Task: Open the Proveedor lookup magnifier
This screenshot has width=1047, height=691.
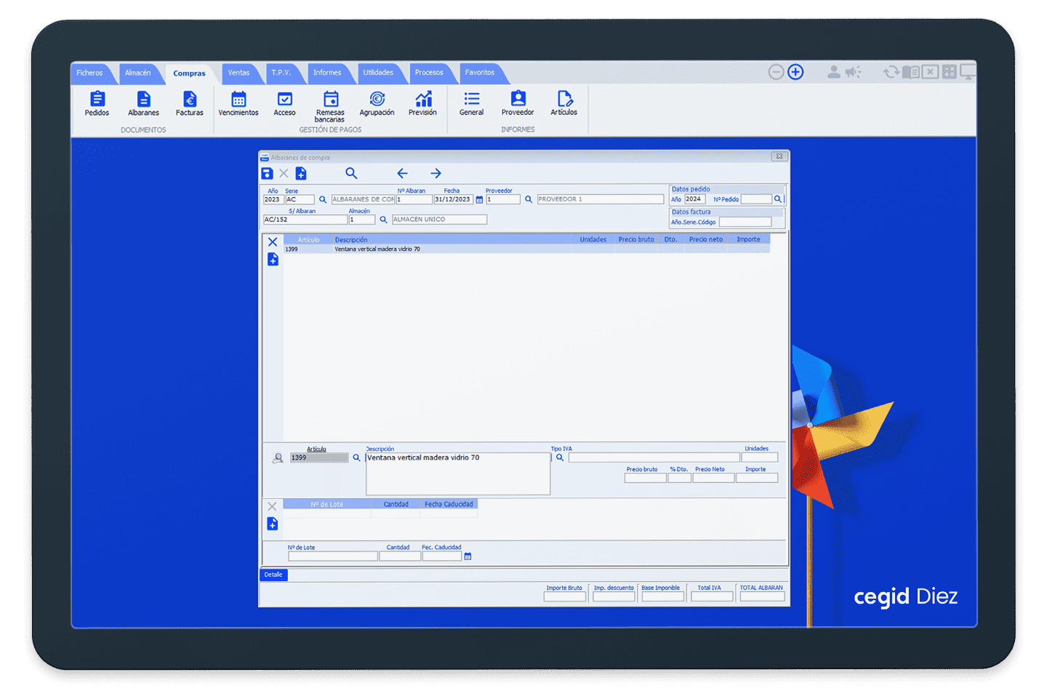Action: (529, 199)
